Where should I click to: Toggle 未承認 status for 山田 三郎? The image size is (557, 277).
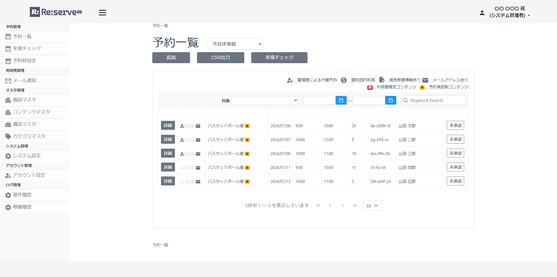tap(455, 153)
